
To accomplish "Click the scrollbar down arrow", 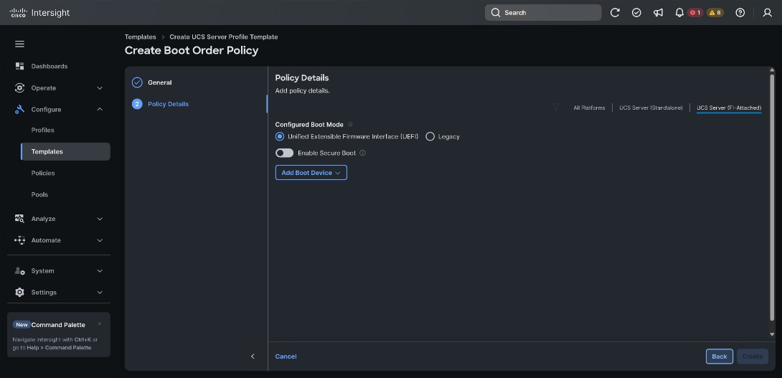I will (772, 334).
